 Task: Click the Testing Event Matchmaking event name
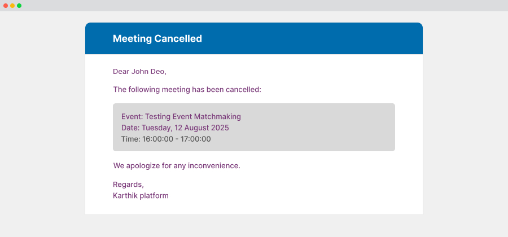click(193, 117)
